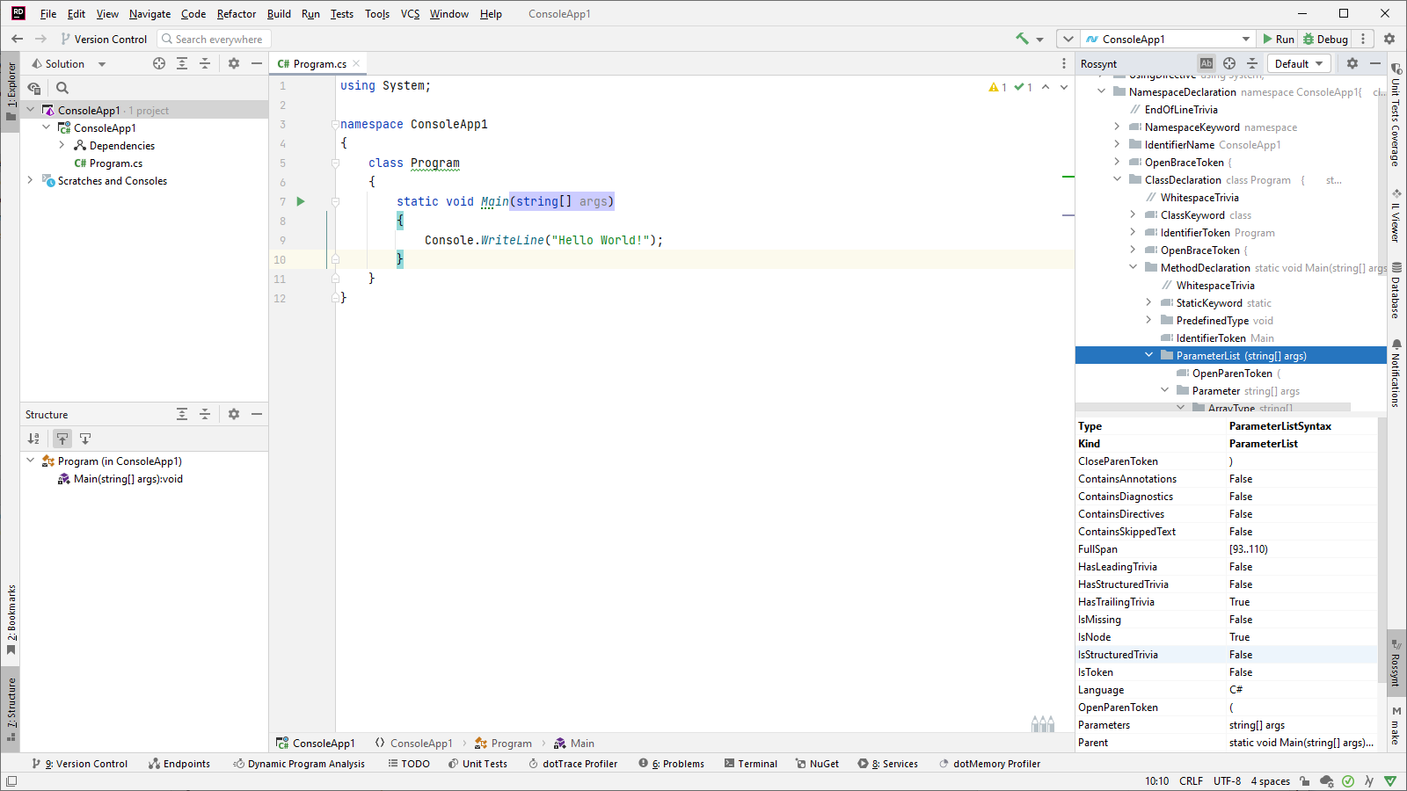Screen dimensions: 1407x791
Task: Open the Build menu
Action: [x=279, y=13]
